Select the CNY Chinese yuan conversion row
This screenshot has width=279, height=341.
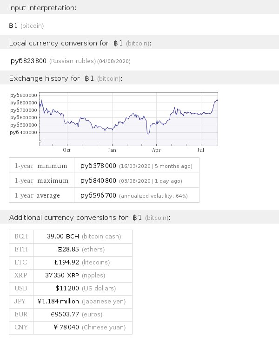pos(71,327)
